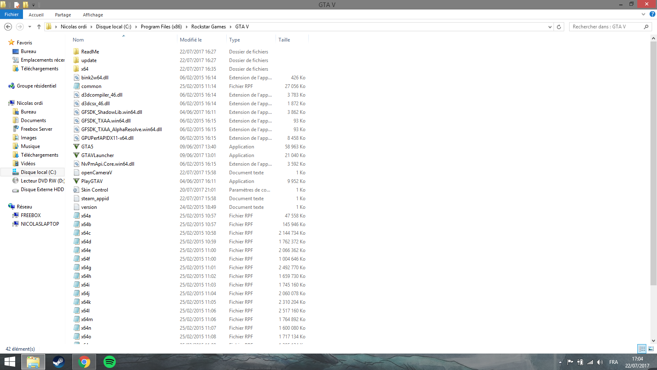Click the volume speaker tray icon
Screen dimensions: 657x370
click(x=600, y=362)
